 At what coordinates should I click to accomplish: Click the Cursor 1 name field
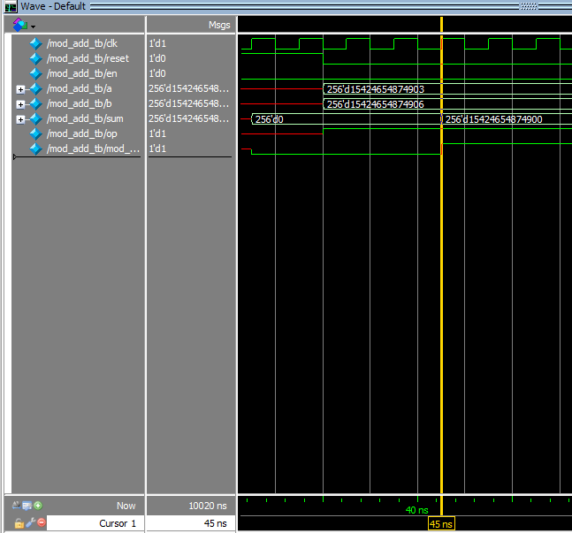click(95, 522)
